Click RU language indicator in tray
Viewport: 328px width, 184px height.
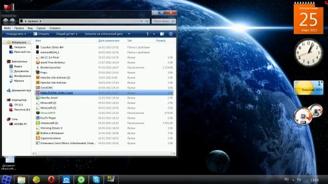point(286,179)
